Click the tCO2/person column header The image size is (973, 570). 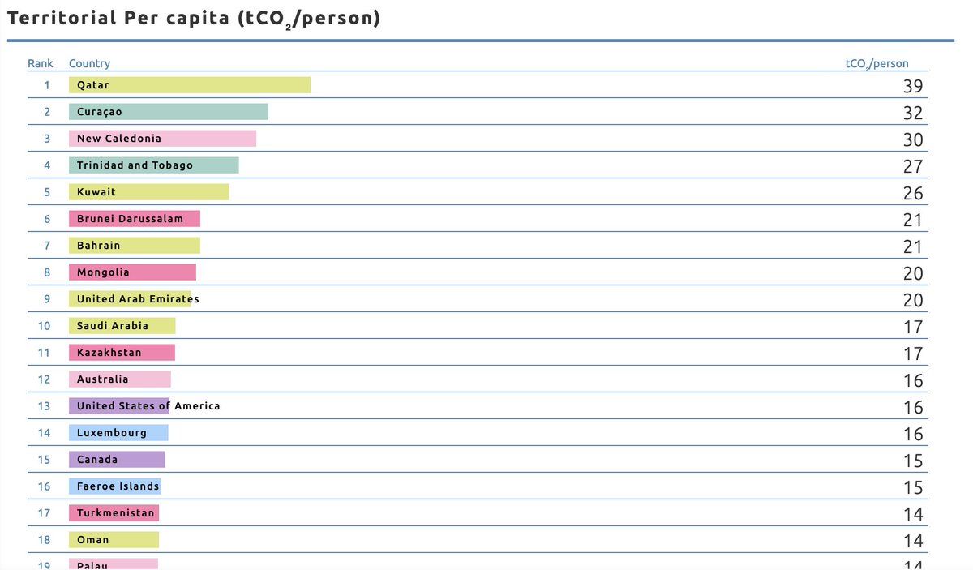[x=877, y=64]
